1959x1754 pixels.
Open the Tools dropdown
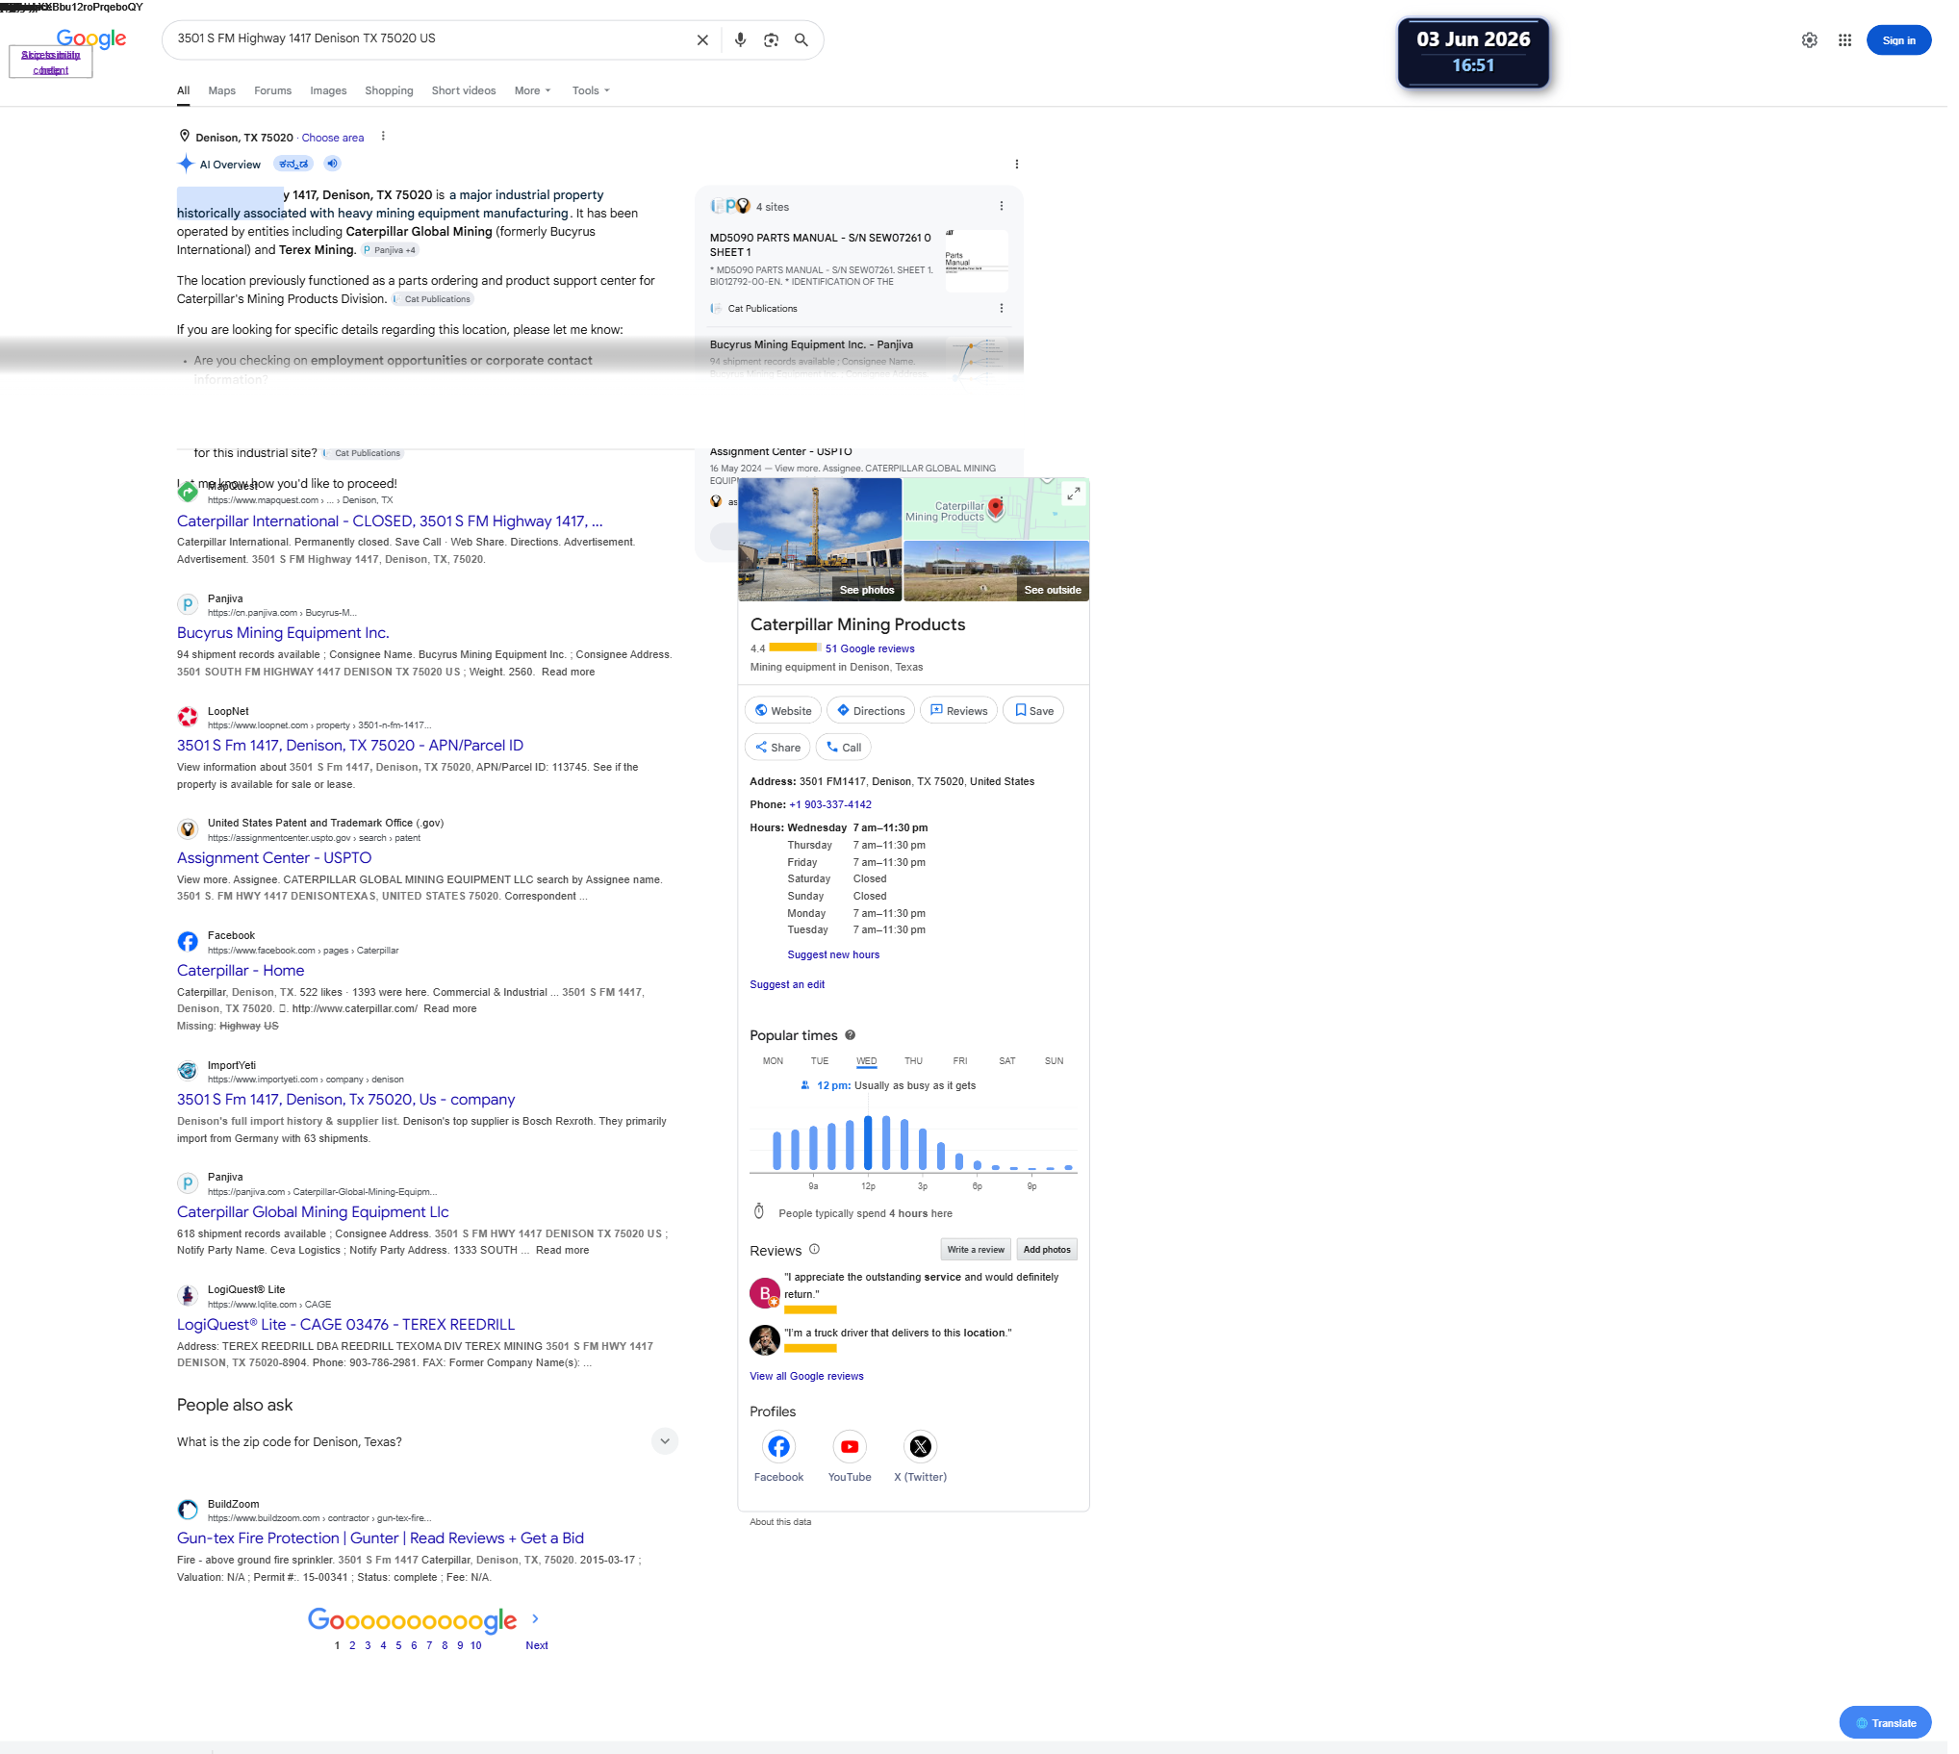(594, 91)
